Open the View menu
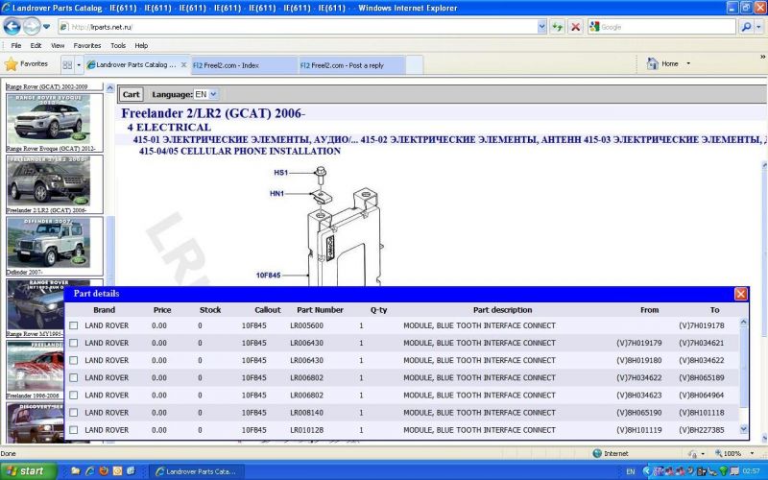 (x=58, y=45)
